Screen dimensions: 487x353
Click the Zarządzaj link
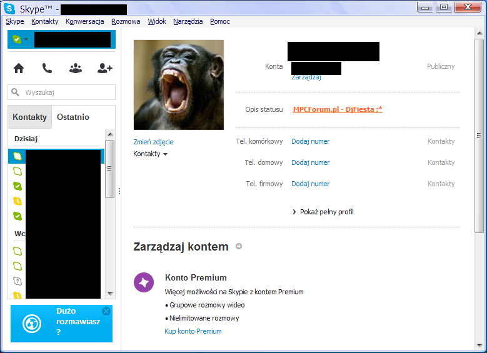[x=306, y=77]
